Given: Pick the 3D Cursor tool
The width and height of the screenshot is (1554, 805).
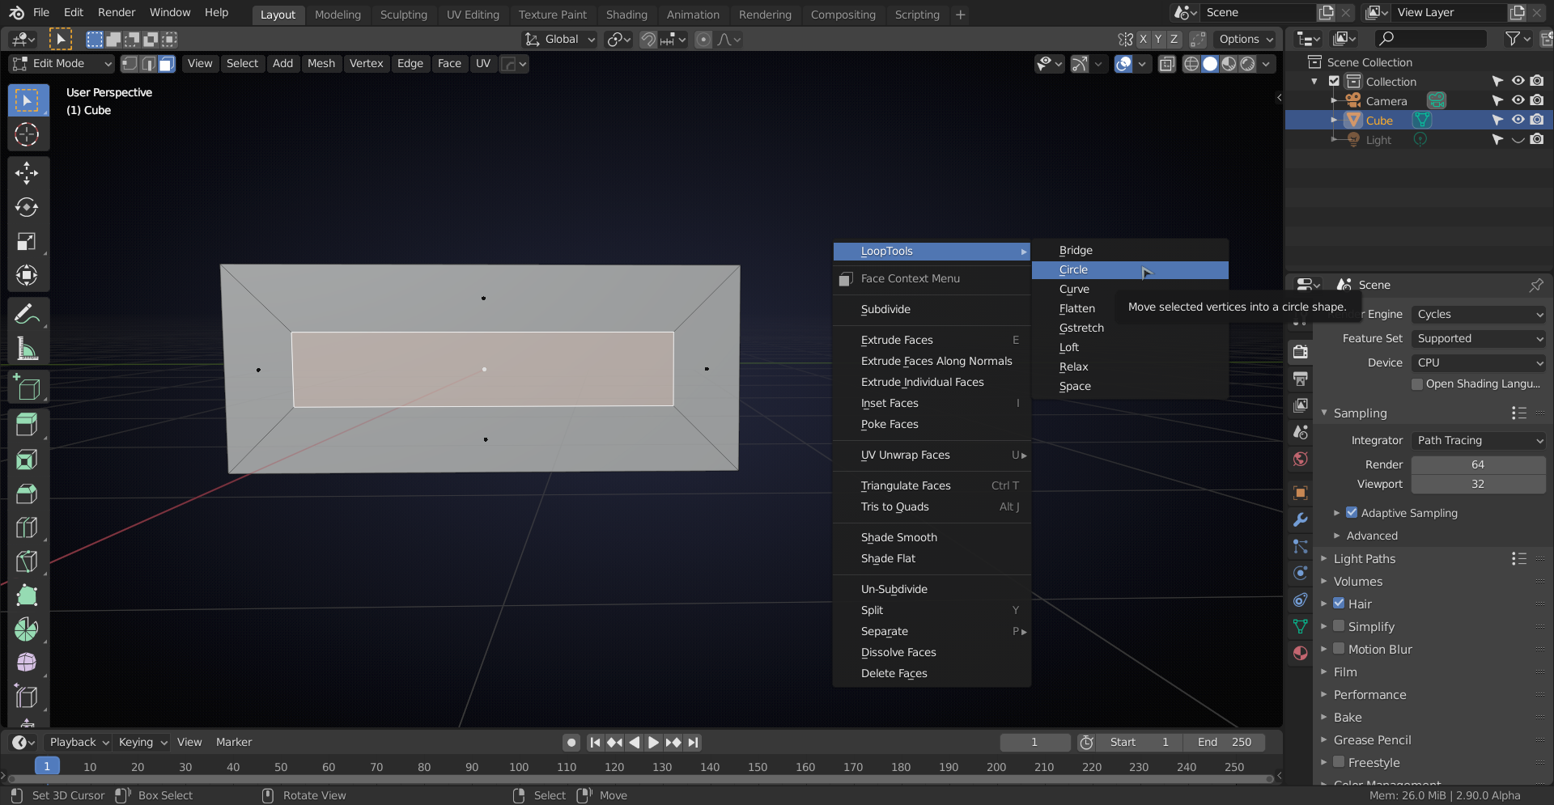Looking at the screenshot, I should pyautogui.click(x=28, y=134).
